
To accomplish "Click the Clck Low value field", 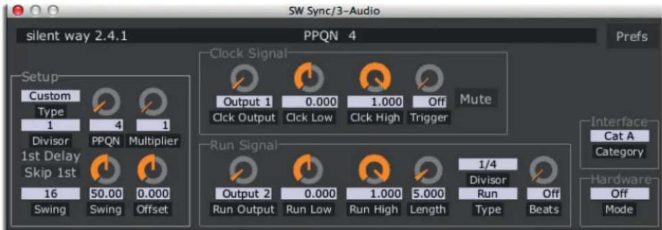I will [310, 101].
